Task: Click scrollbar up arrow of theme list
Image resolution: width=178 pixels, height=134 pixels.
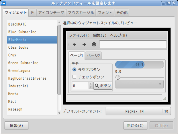Action: pos(59,22)
